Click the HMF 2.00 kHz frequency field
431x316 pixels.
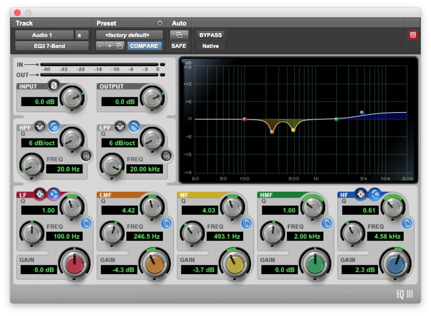(x=305, y=237)
